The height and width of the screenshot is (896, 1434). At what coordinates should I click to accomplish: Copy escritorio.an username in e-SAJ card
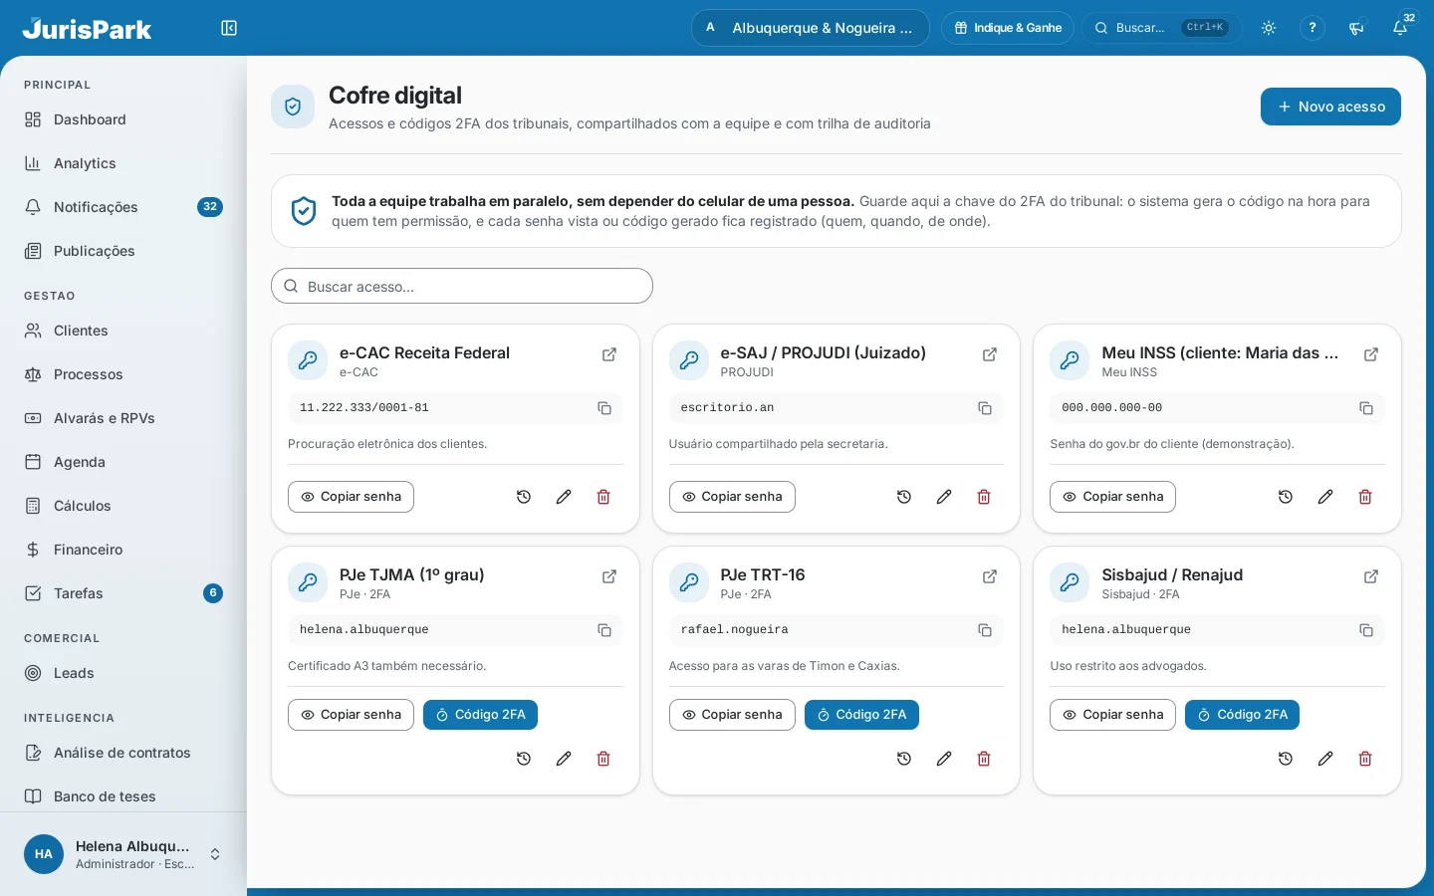coord(985,408)
